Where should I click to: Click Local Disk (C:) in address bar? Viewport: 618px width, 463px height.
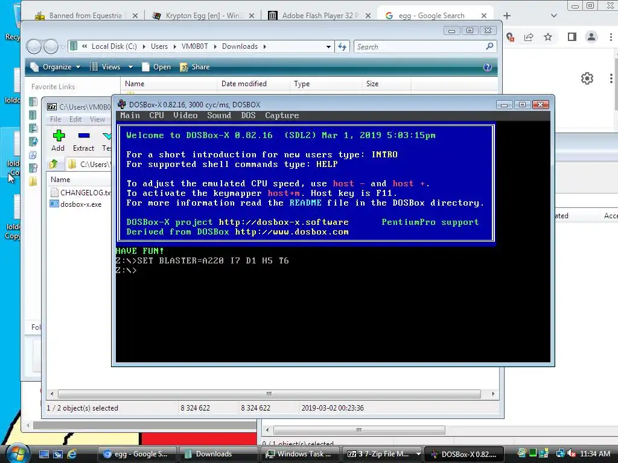click(114, 46)
